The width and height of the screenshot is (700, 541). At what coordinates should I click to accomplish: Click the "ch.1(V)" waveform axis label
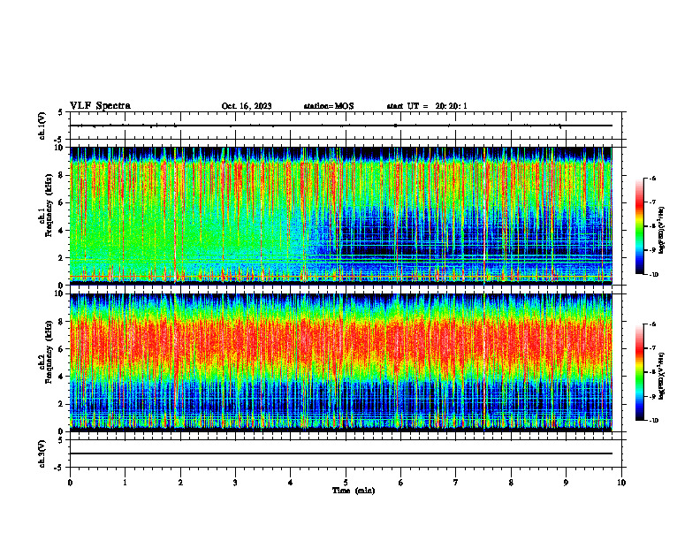[42, 126]
